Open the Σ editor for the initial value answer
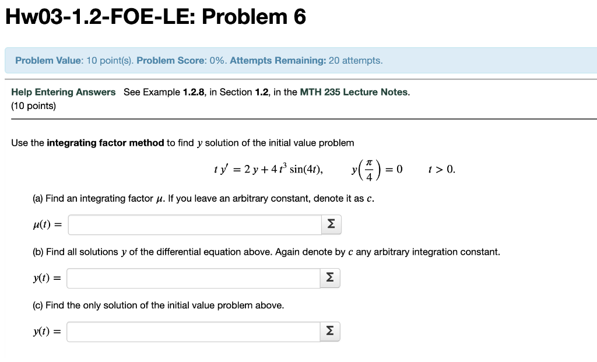The image size is (597, 362). pyautogui.click(x=329, y=332)
